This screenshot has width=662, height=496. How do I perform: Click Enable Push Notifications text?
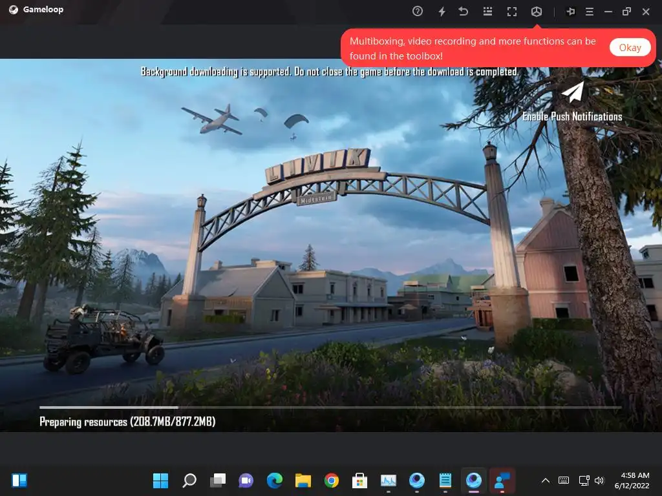(572, 116)
